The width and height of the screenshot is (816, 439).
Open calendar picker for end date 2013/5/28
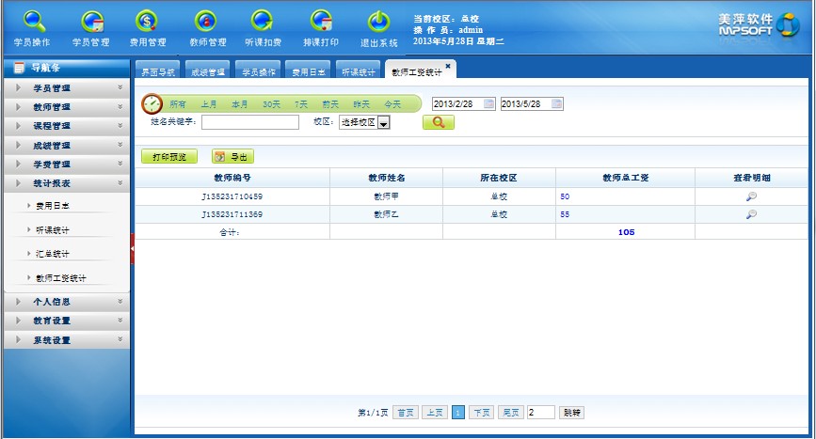pos(556,103)
